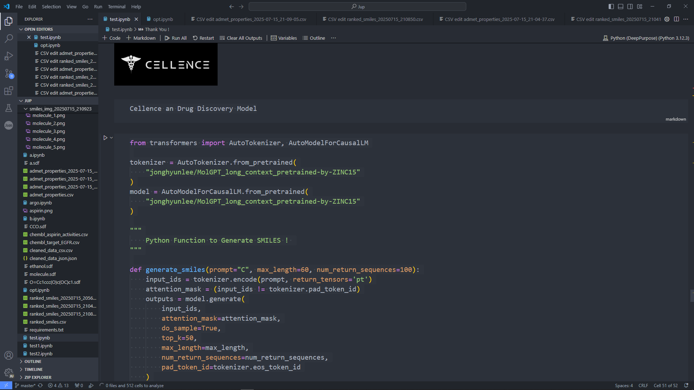Click Clear All Outputs button

(x=241, y=38)
